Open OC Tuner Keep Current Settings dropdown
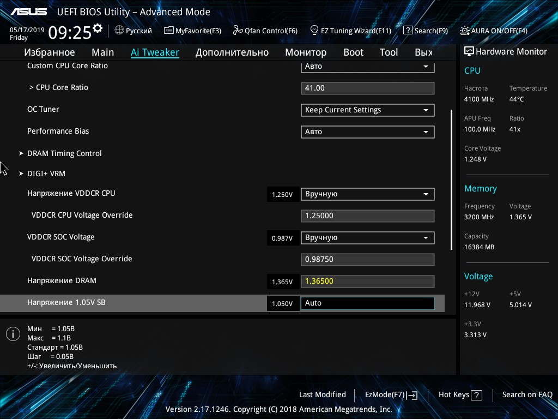The image size is (558, 419). click(368, 110)
